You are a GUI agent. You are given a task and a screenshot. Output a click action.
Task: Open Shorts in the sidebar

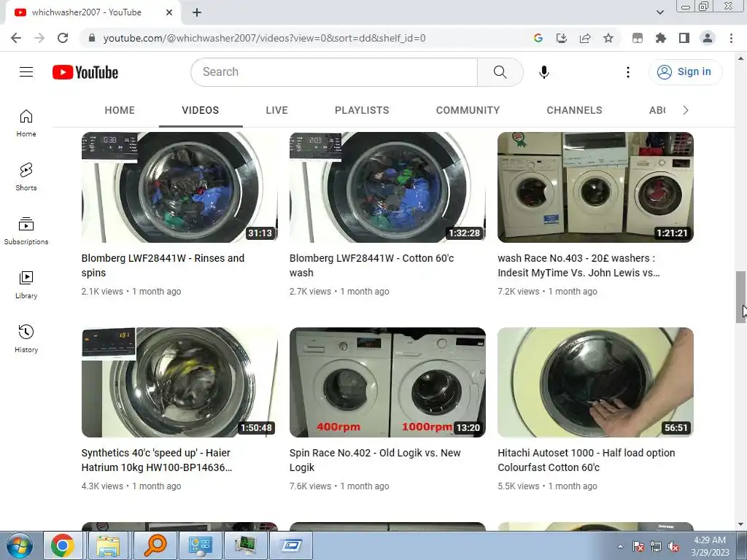[26, 176]
